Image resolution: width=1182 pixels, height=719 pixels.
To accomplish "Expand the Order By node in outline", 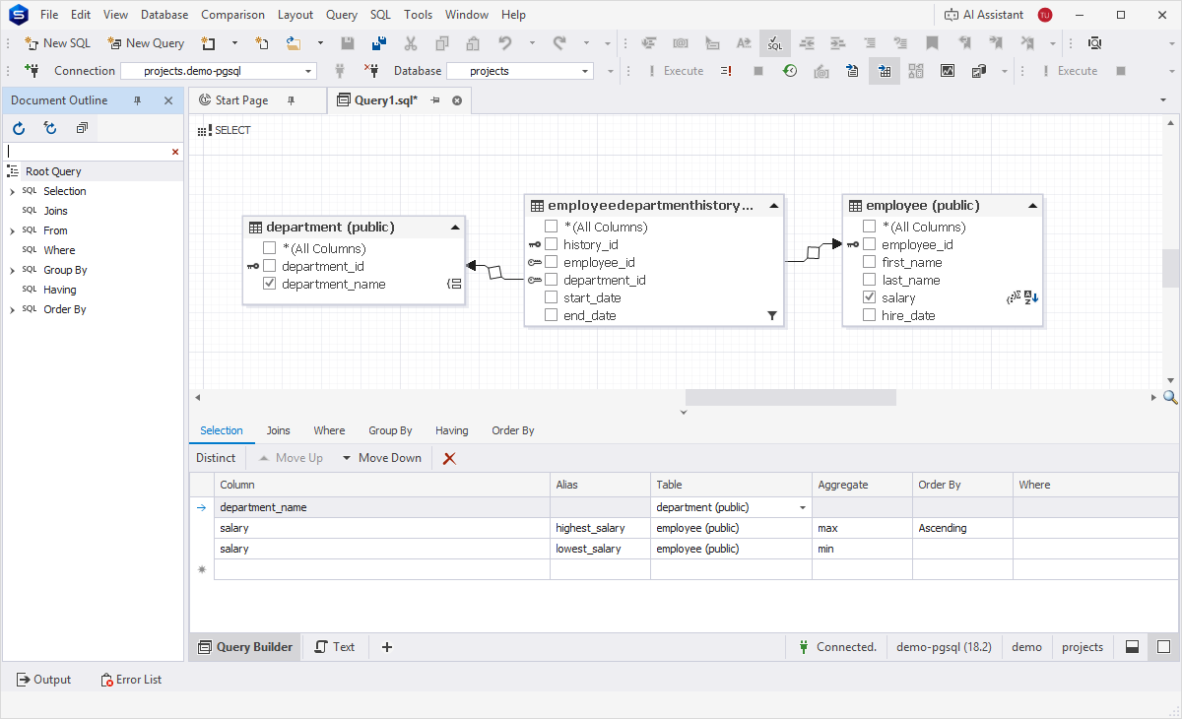I will [12, 309].
